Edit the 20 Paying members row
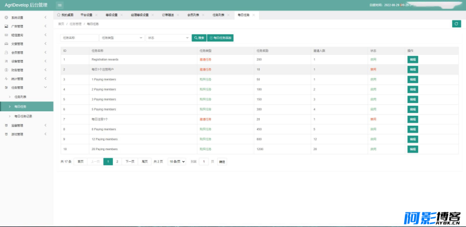Image resolution: width=466 pixels, height=227 pixels. [x=412, y=149]
